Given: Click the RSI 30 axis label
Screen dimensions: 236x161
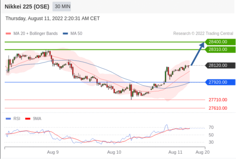Looking at the screenshot, I should point(211,142).
